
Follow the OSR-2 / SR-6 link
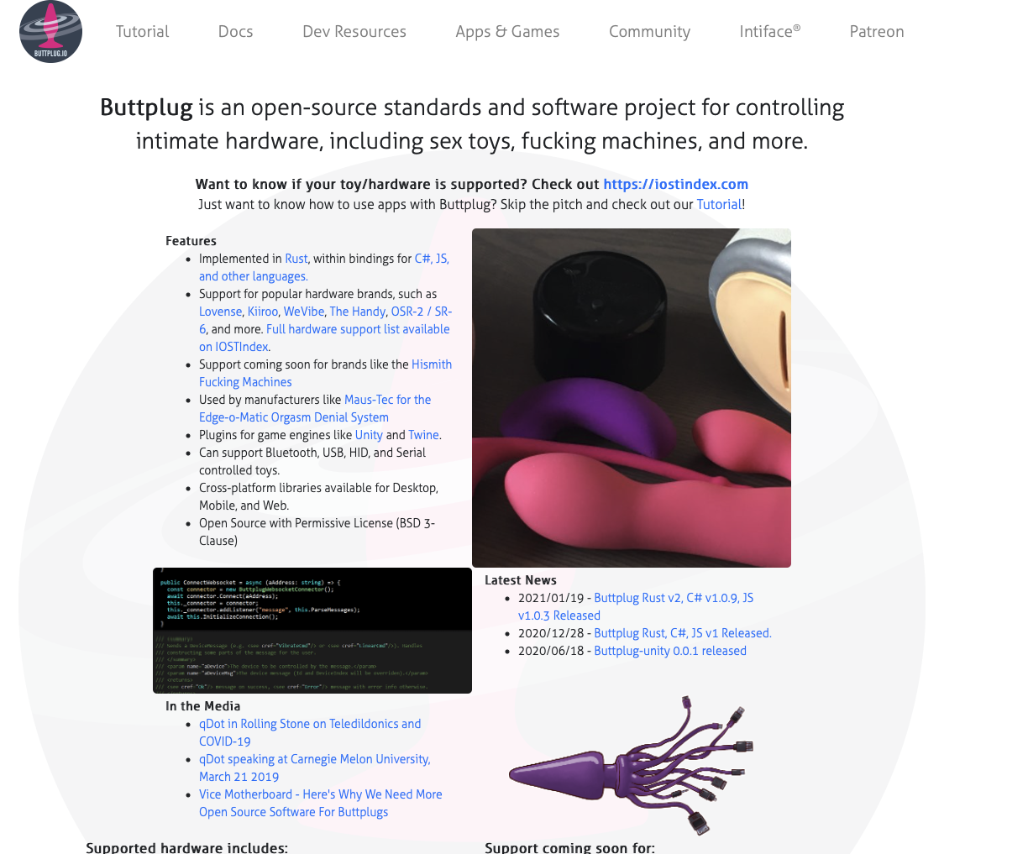point(421,312)
